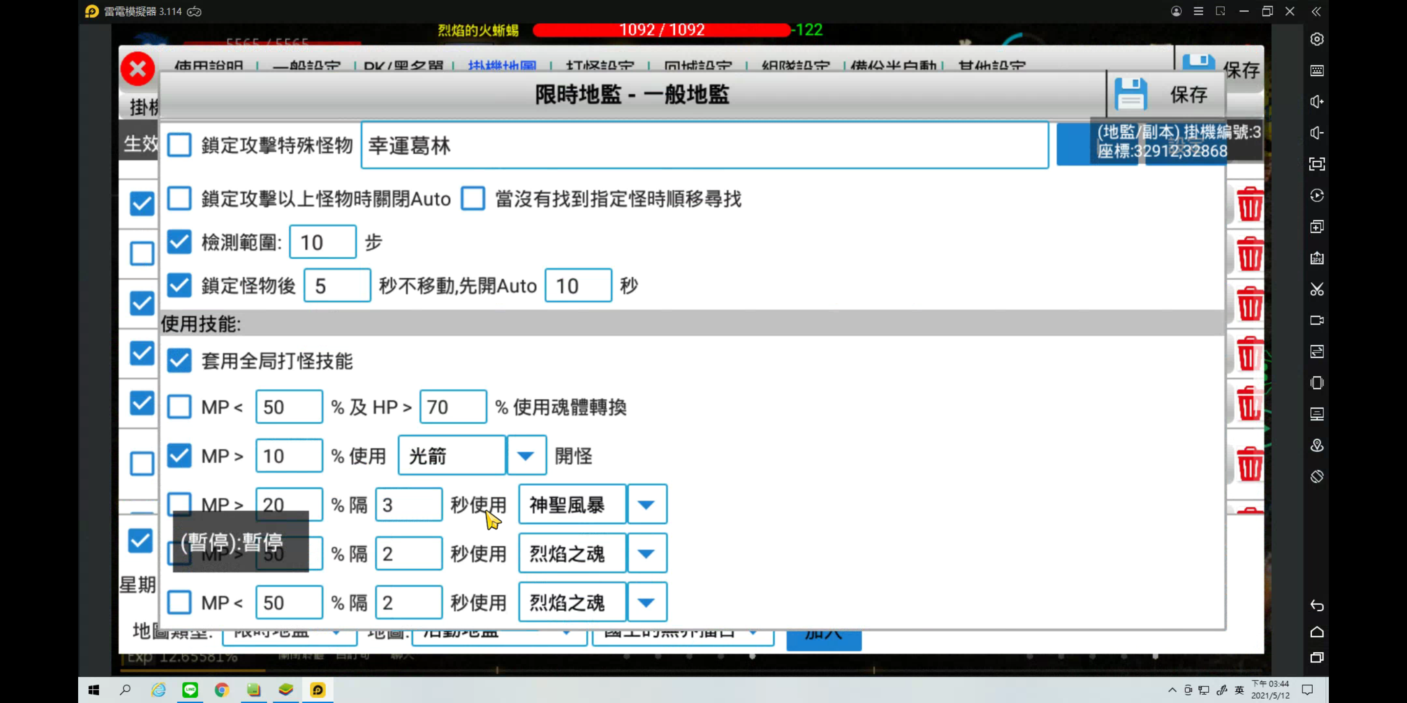Check 鎖定攻擊以上怪物時關閉Auto option
The image size is (1407, 703).
179,199
